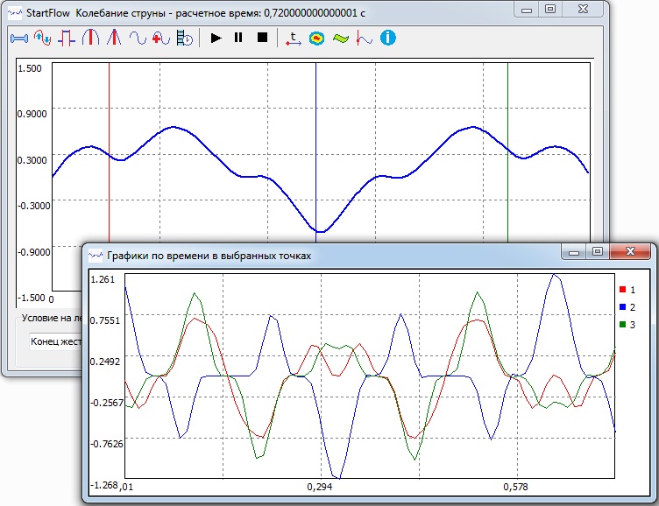Image resolution: width=659 pixels, height=506 pixels.
Task: Open the left-end condition 'Конец жест' dropdown
Action: coord(55,341)
